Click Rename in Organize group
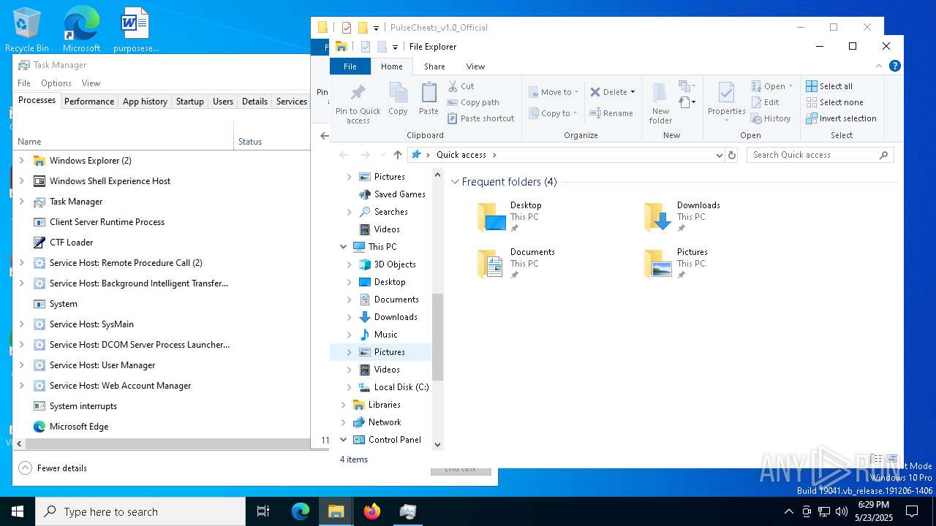The height and width of the screenshot is (526, 936). (611, 113)
